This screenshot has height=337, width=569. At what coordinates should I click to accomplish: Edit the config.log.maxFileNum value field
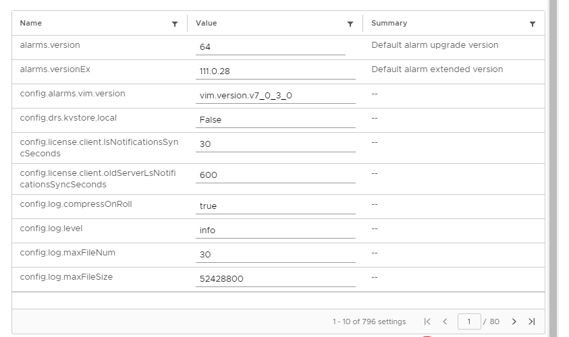pyautogui.click(x=275, y=254)
